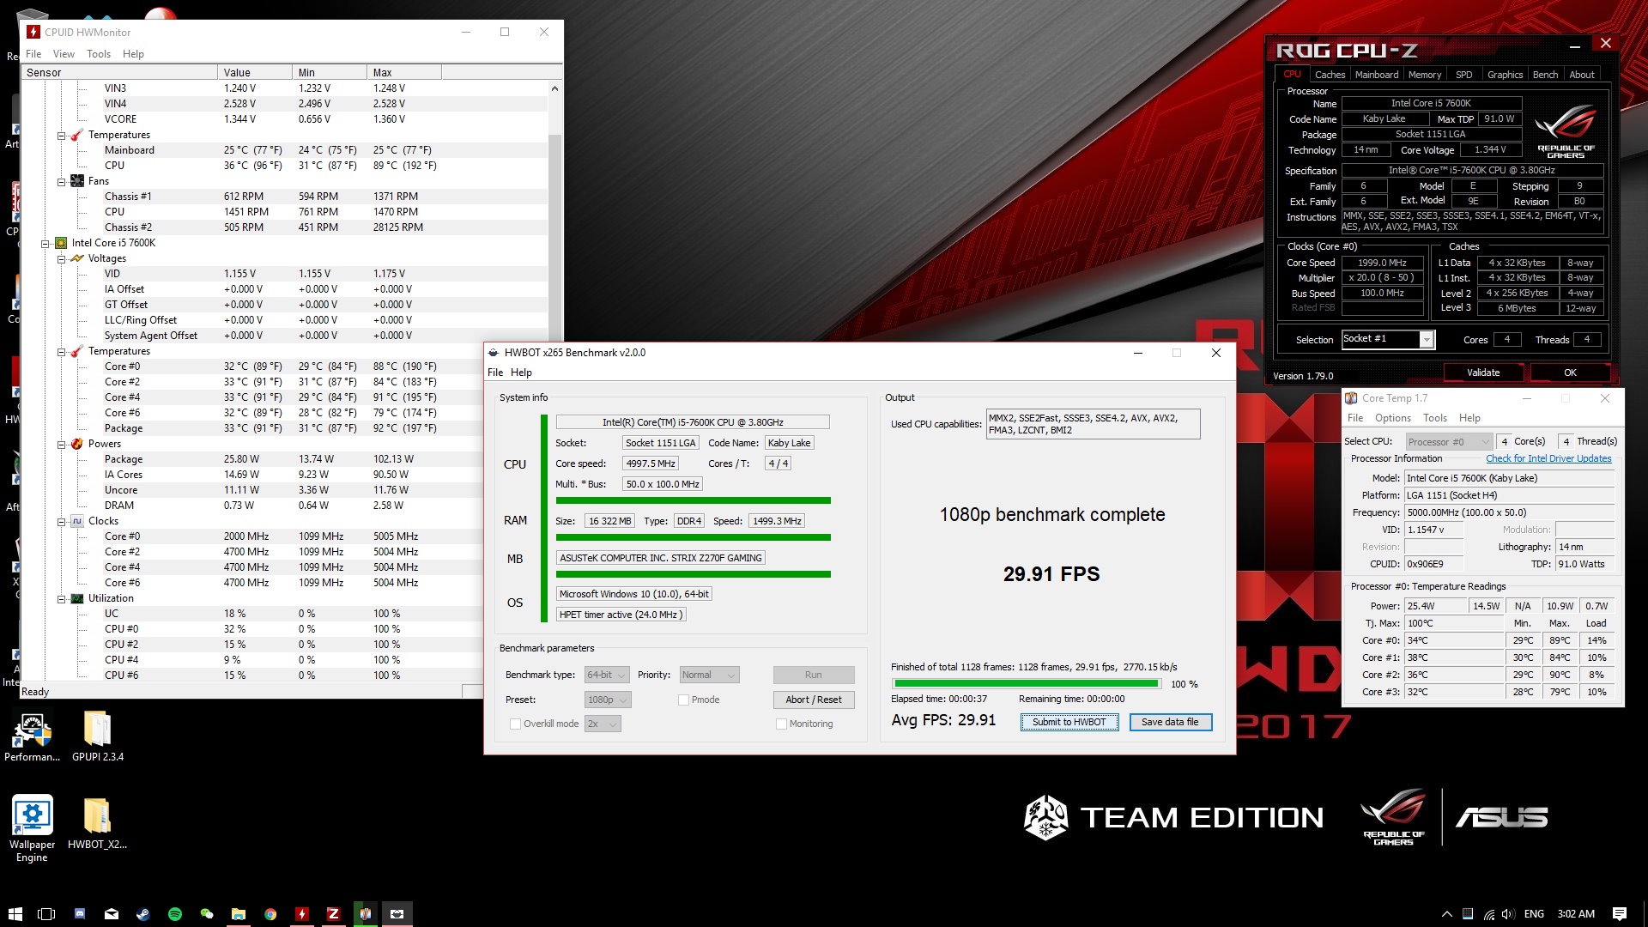
Task: Switch to the Memory tab in CPU-Z
Action: [x=1425, y=75]
